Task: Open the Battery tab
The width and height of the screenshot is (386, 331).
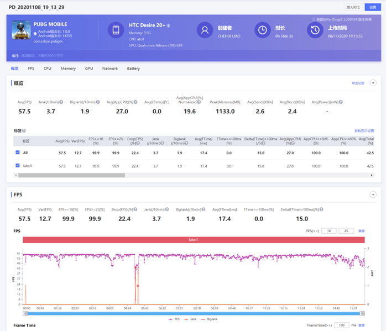Action: pos(133,69)
